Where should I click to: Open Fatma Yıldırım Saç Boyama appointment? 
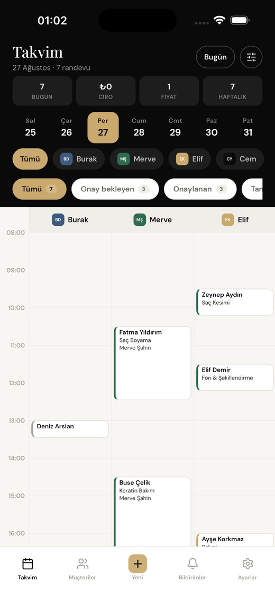152,363
